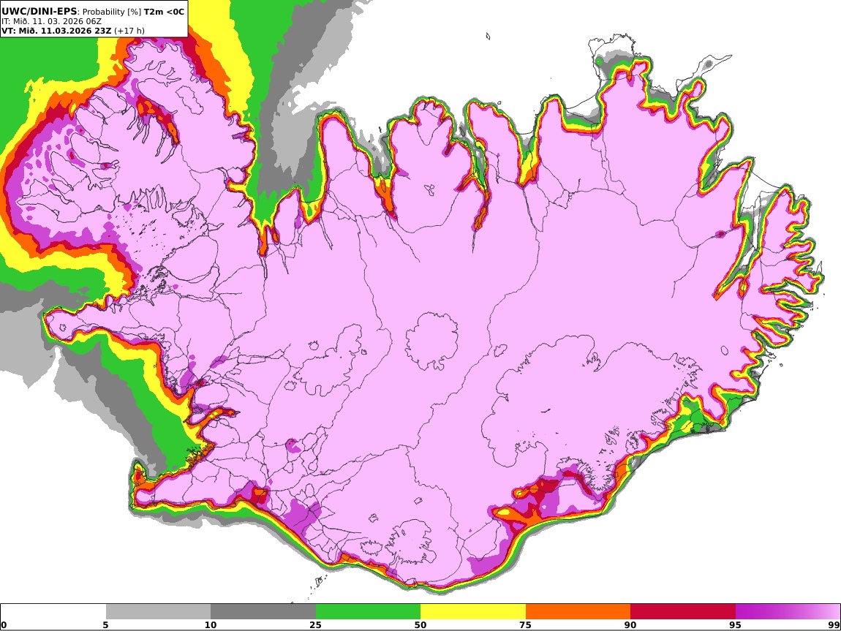
Task: Click the legend value '0'
Action: point(4,624)
